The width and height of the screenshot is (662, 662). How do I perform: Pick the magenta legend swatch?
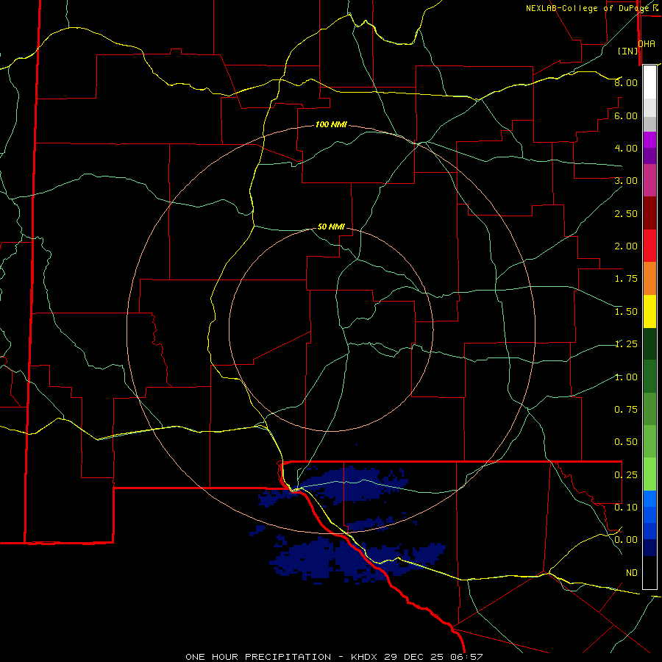click(649, 140)
